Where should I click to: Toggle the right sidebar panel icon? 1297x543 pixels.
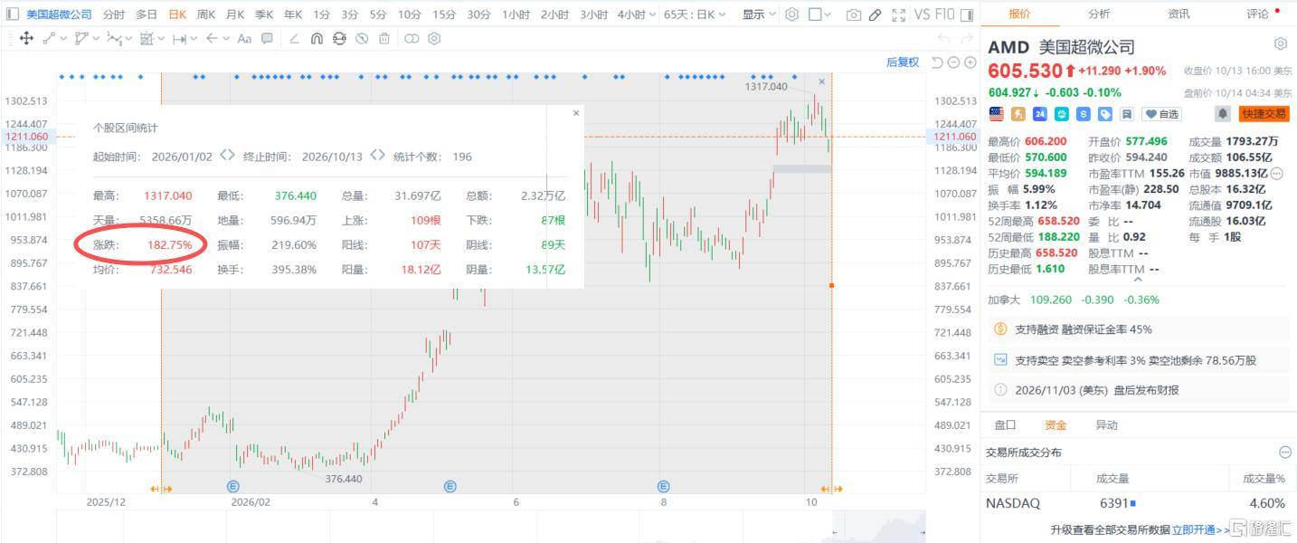(x=967, y=14)
